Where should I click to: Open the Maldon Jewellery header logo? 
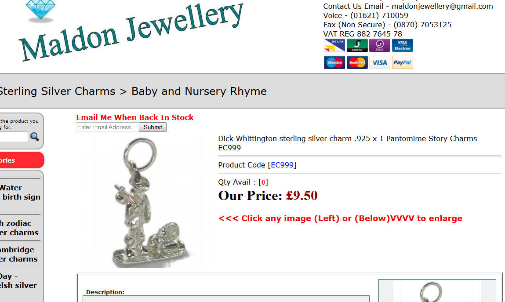(x=131, y=32)
